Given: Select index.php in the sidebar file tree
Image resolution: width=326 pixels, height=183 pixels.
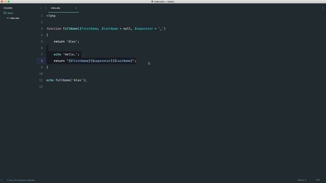Looking at the screenshot, I should coord(15,18).
